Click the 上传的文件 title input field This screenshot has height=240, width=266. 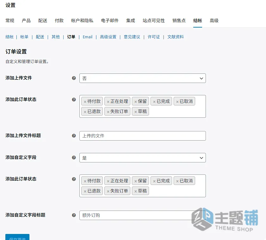click(143, 136)
